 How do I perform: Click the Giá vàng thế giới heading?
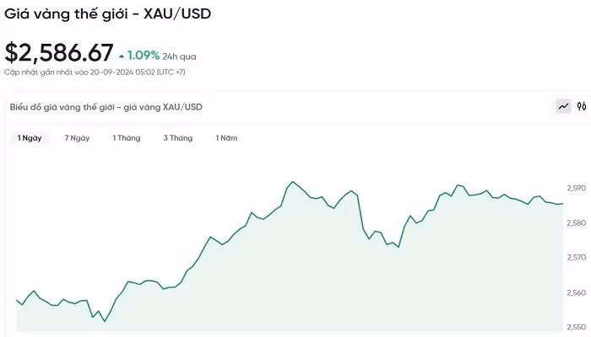point(107,13)
